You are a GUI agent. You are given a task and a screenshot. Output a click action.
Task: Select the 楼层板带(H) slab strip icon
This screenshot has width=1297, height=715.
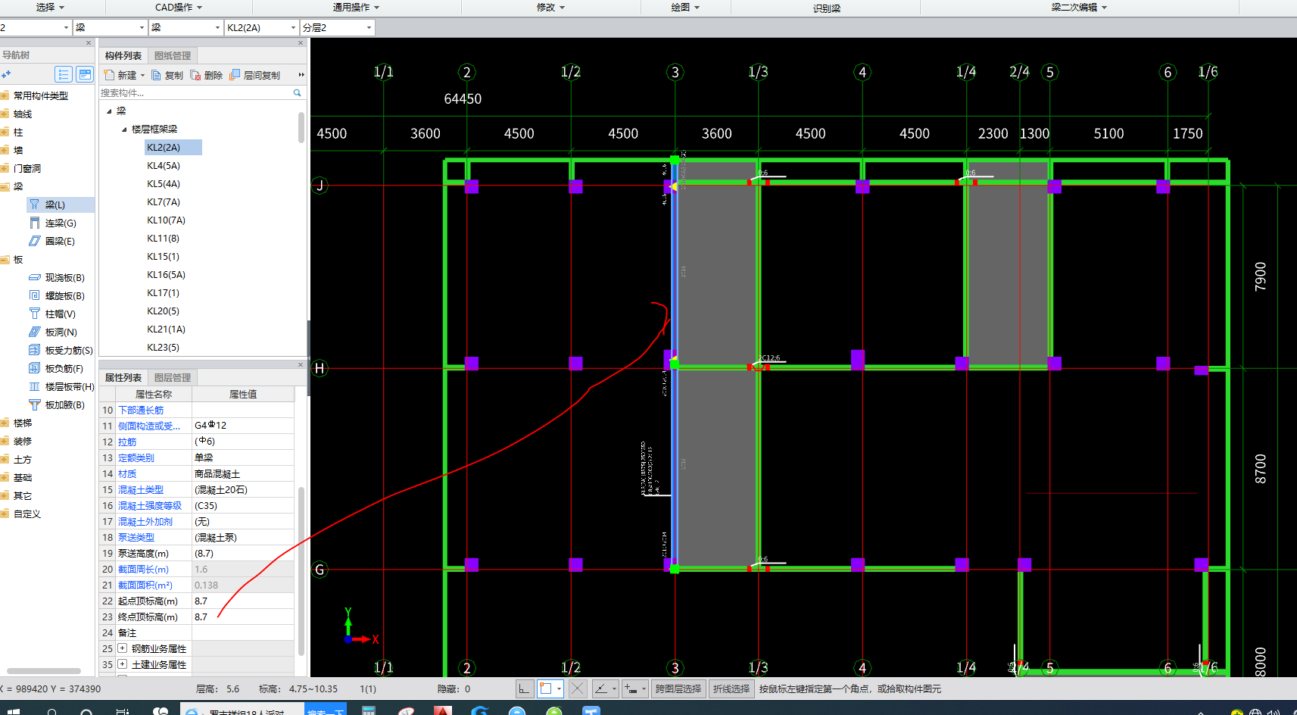coord(35,386)
